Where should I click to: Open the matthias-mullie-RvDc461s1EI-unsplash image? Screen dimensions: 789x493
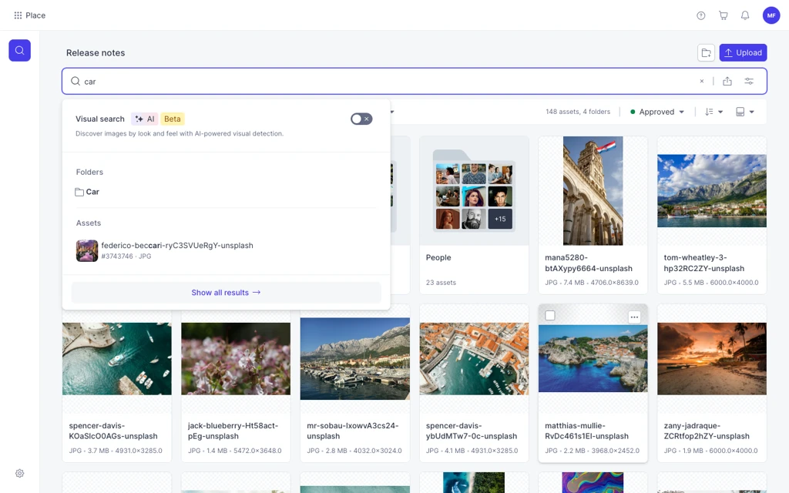(x=593, y=358)
